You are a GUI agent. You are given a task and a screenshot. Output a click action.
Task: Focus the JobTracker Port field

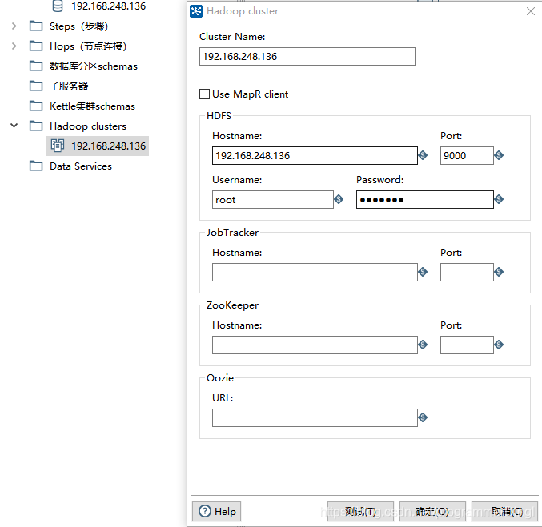467,272
